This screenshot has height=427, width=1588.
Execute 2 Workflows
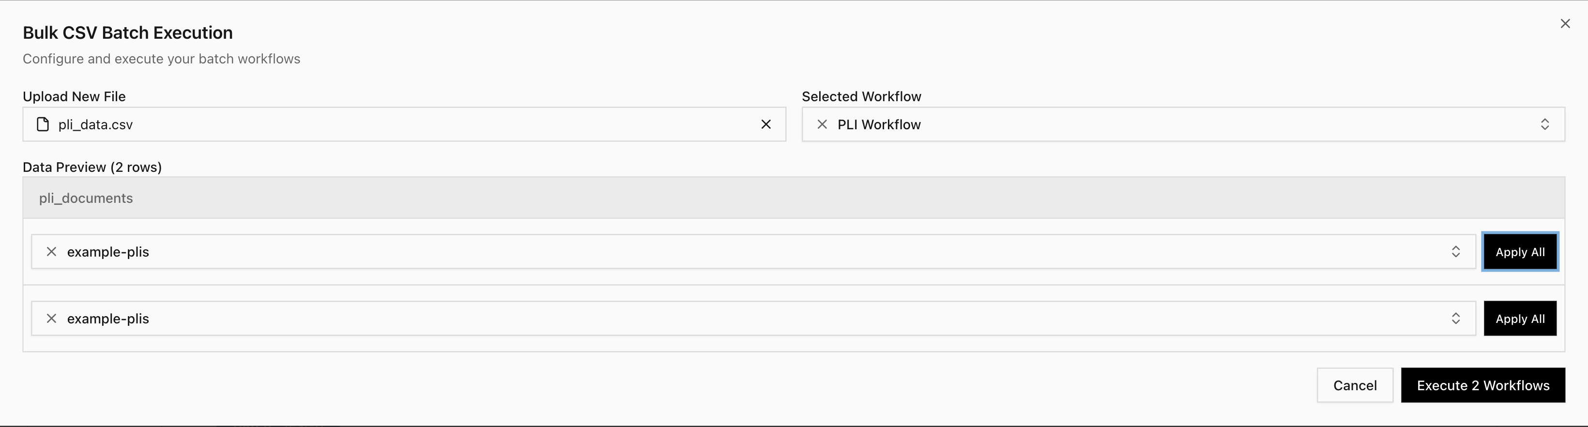[x=1482, y=385]
